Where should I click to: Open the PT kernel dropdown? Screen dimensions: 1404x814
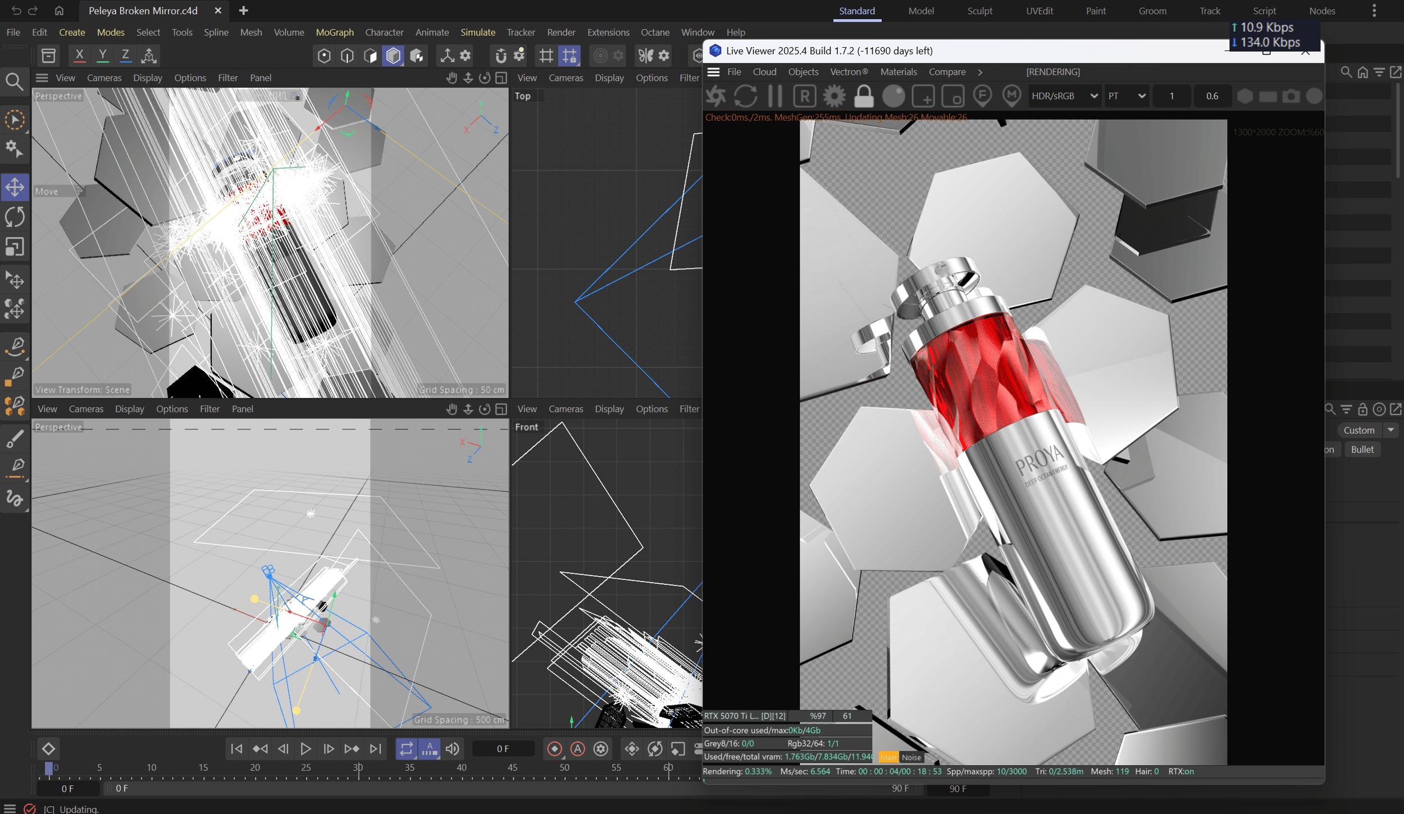point(1127,96)
